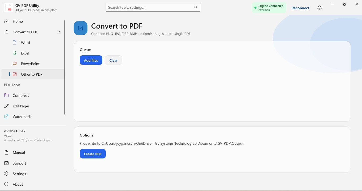The width and height of the screenshot is (362, 191).
Task: Click the Options heading
Action: click(x=86, y=135)
